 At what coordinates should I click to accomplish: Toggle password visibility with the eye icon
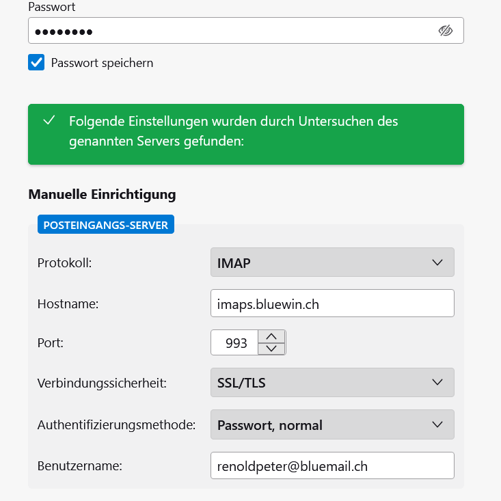[x=446, y=31]
